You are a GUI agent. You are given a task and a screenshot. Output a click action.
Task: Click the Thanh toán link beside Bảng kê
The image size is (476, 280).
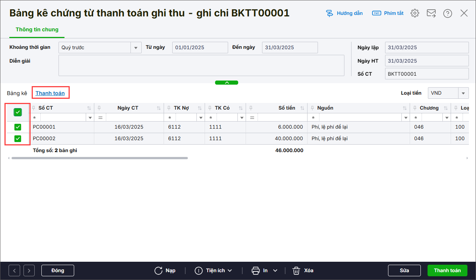(x=50, y=93)
